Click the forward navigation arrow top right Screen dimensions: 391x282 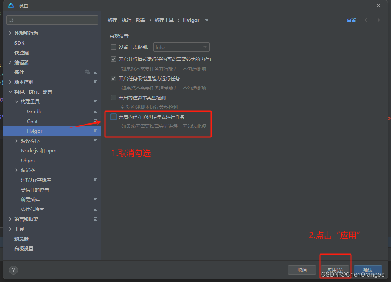(378, 20)
